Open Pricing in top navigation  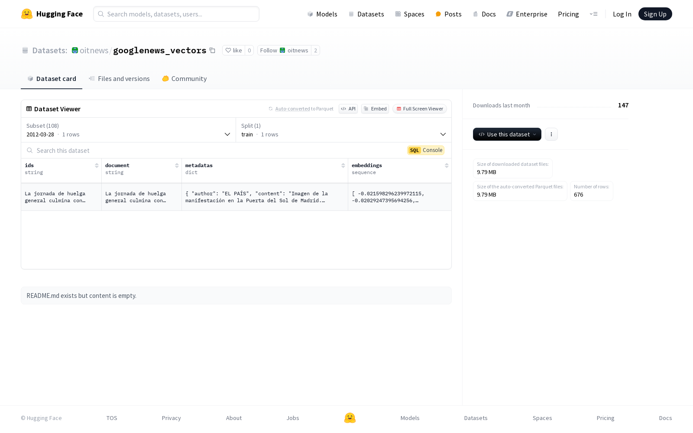(x=568, y=14)
